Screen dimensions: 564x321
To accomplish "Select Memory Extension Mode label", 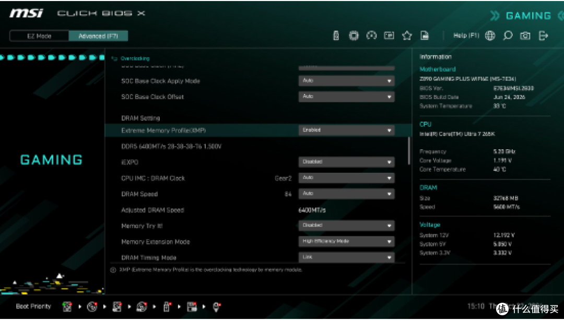I will (x=156, y=242).
